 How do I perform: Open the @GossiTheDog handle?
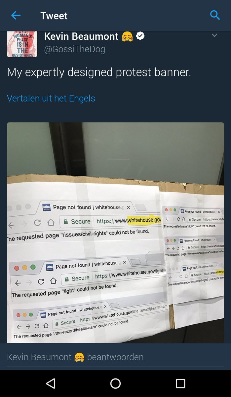click(75, 49)
